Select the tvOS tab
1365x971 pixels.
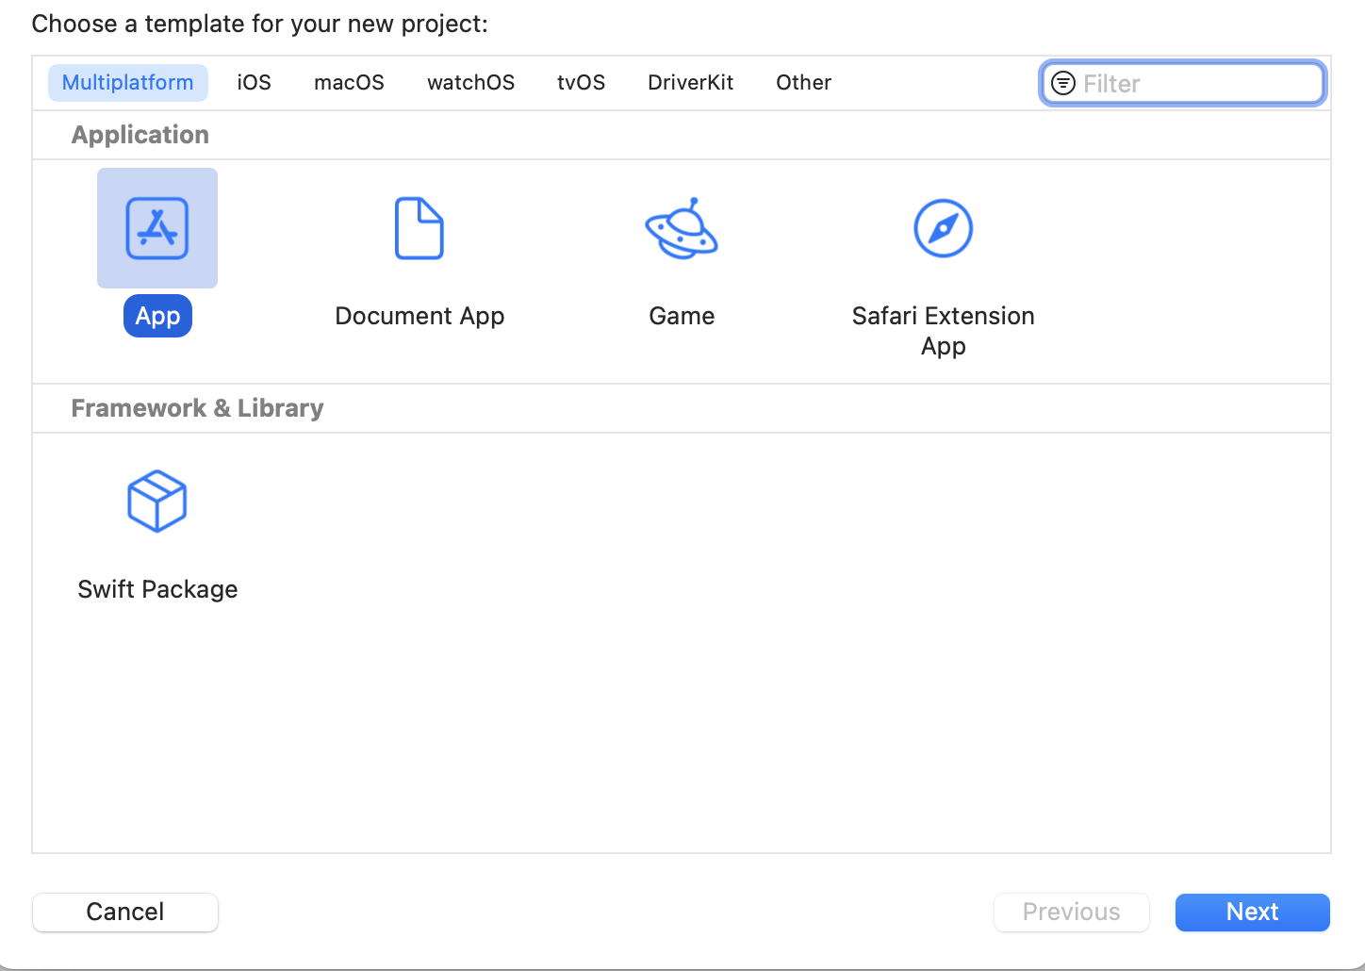click(581, 83)
